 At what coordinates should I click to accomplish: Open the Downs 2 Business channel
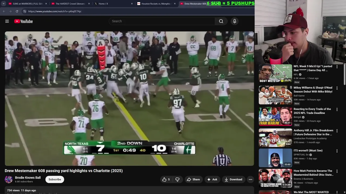pyautogui.click(x=303, y=179)
